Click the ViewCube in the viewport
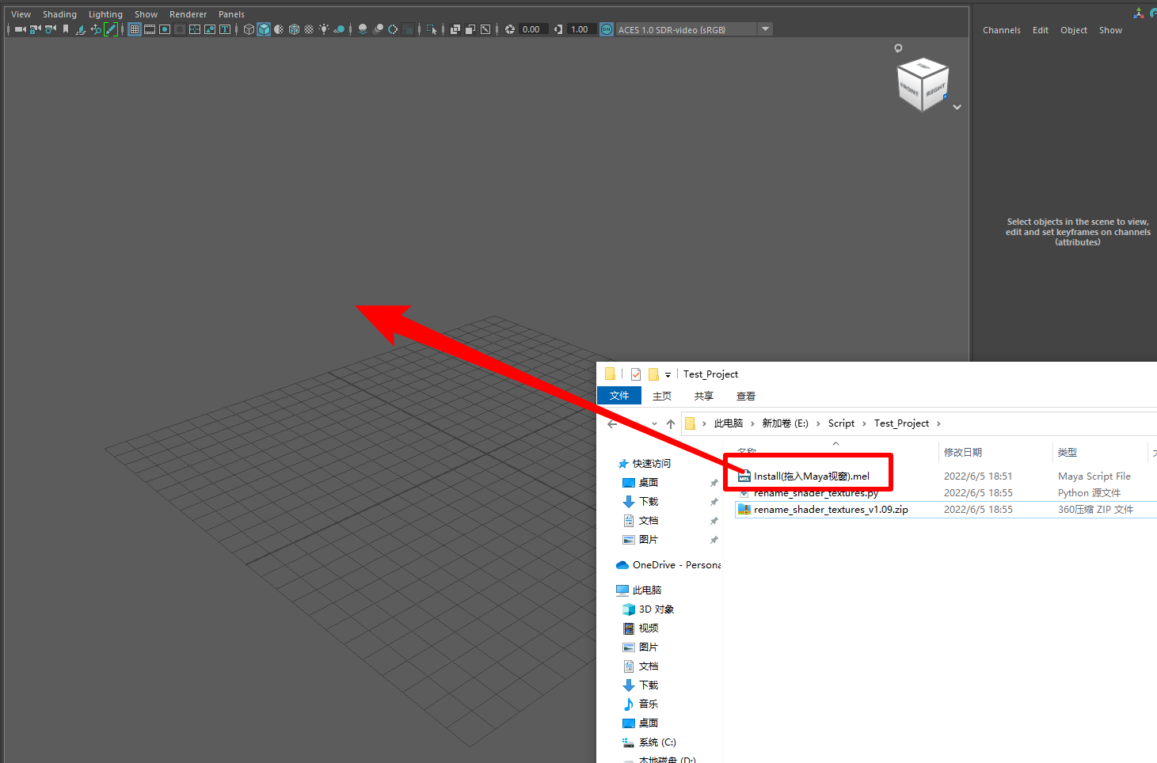 click(922, 84)
